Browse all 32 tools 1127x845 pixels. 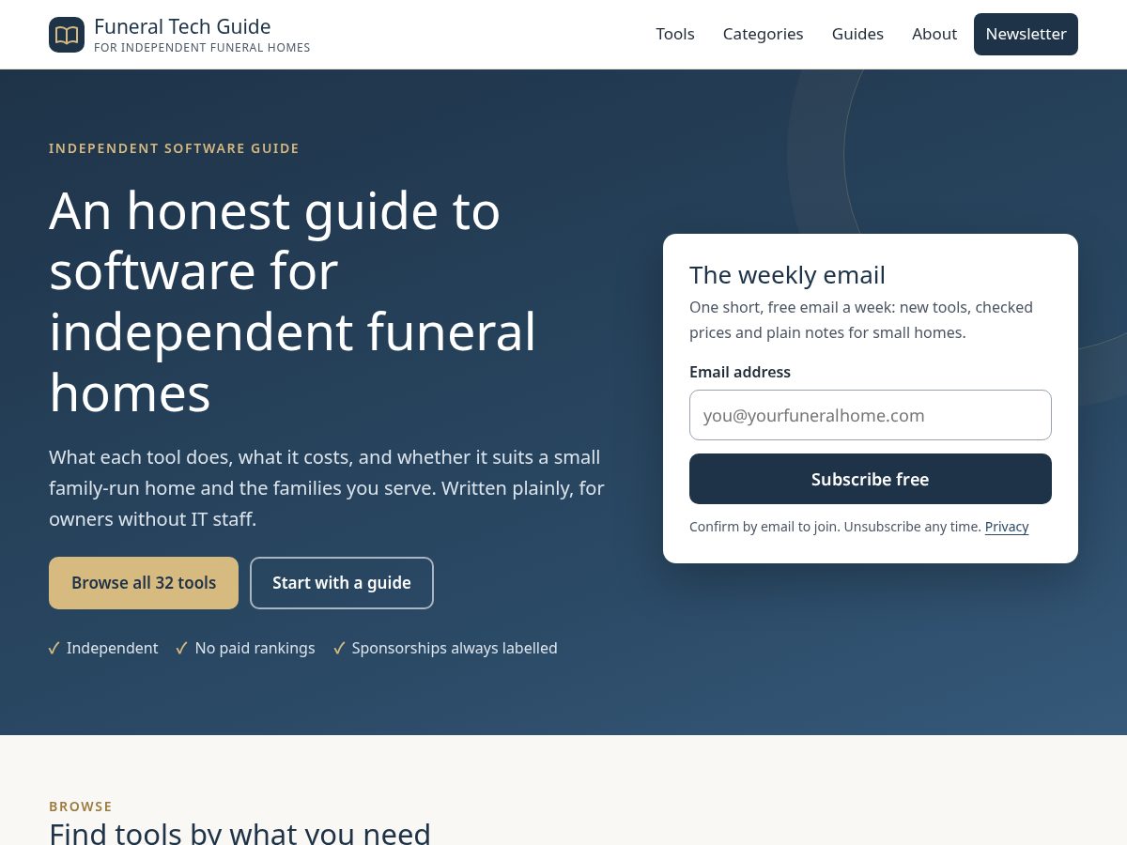point(144,583)
